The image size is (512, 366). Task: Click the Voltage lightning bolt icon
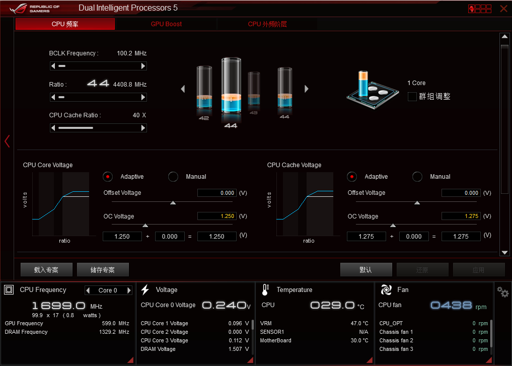[145, 289]
